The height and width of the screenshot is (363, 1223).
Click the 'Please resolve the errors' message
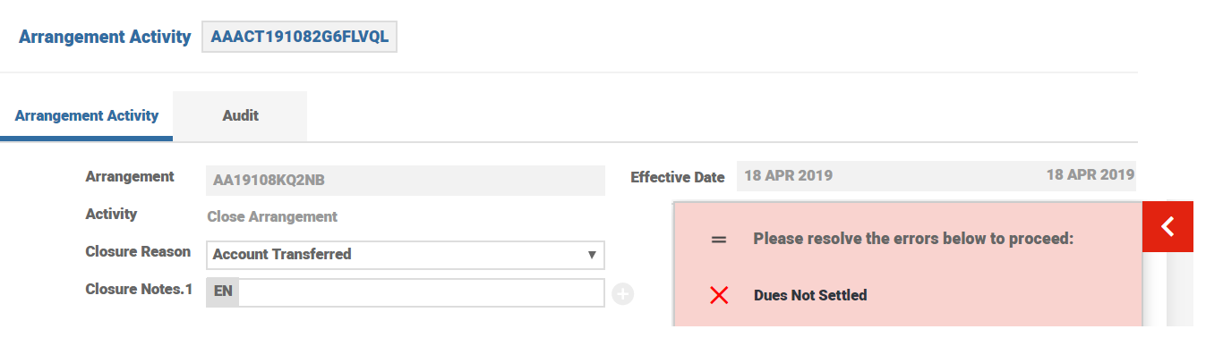(913, 239)
